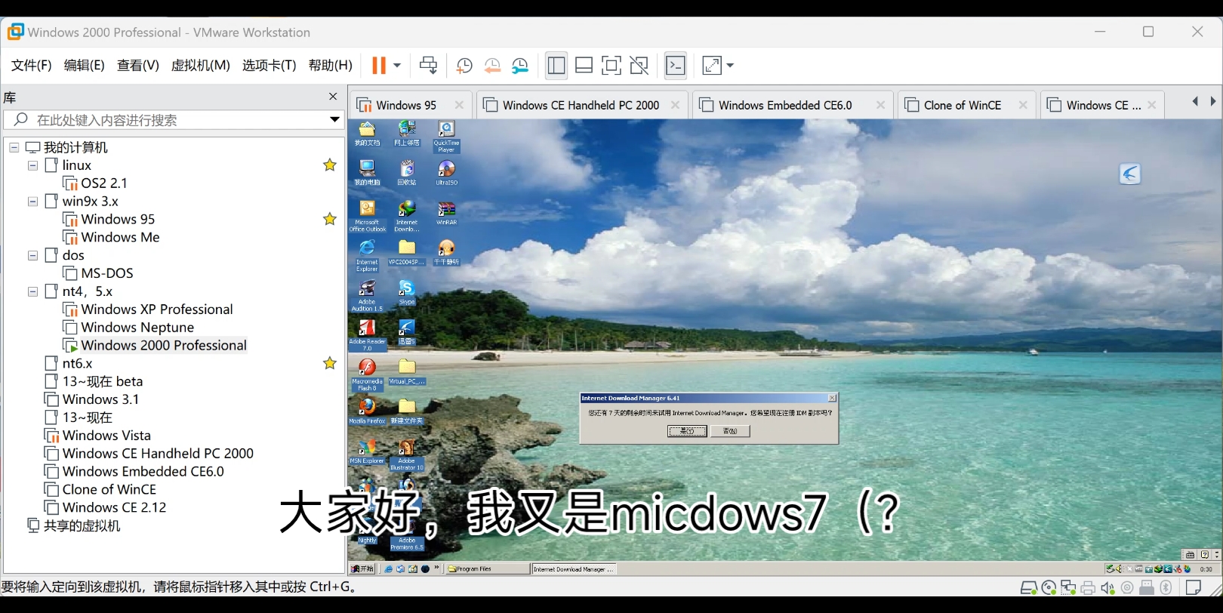Open the 帮助(H) menu
1223x613 pixels.
pyautogui.click(x=331, y=66)
